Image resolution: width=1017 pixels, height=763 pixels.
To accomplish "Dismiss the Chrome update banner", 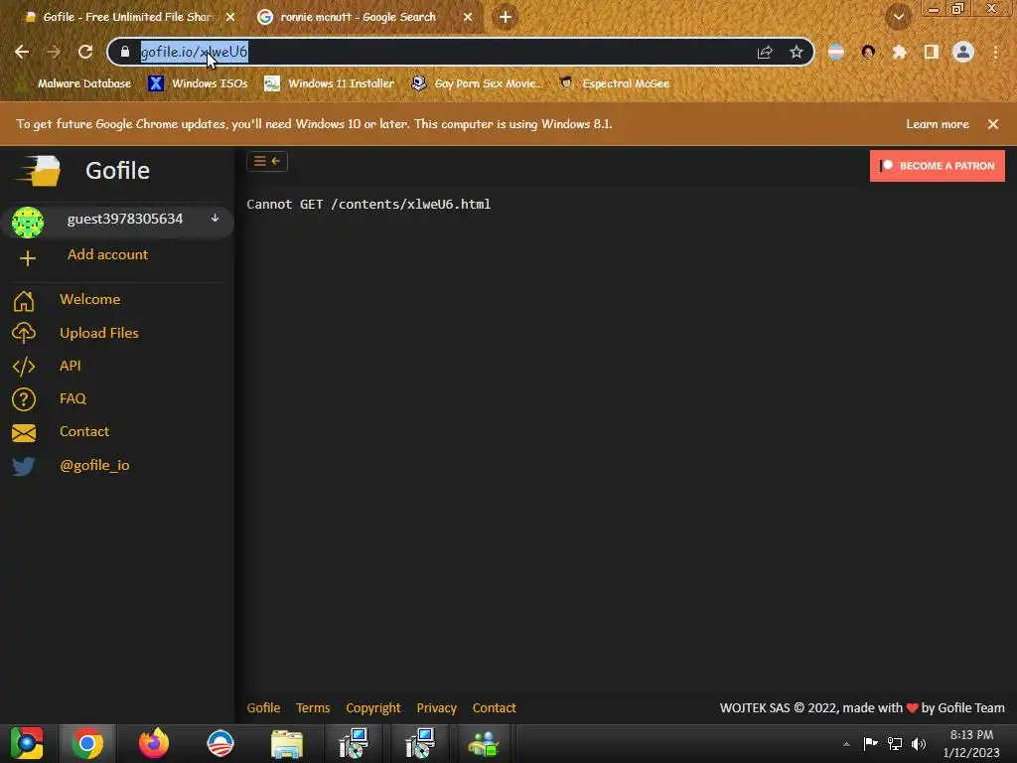I will tap(993, 124).
